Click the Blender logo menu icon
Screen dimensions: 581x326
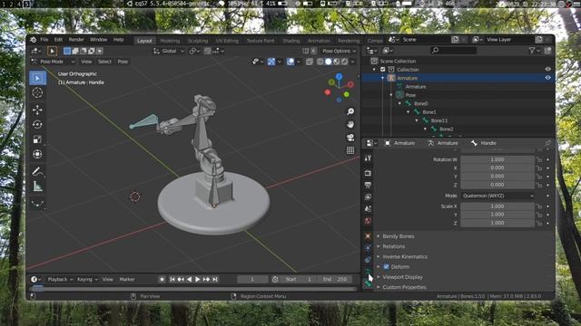pos(33,40)
